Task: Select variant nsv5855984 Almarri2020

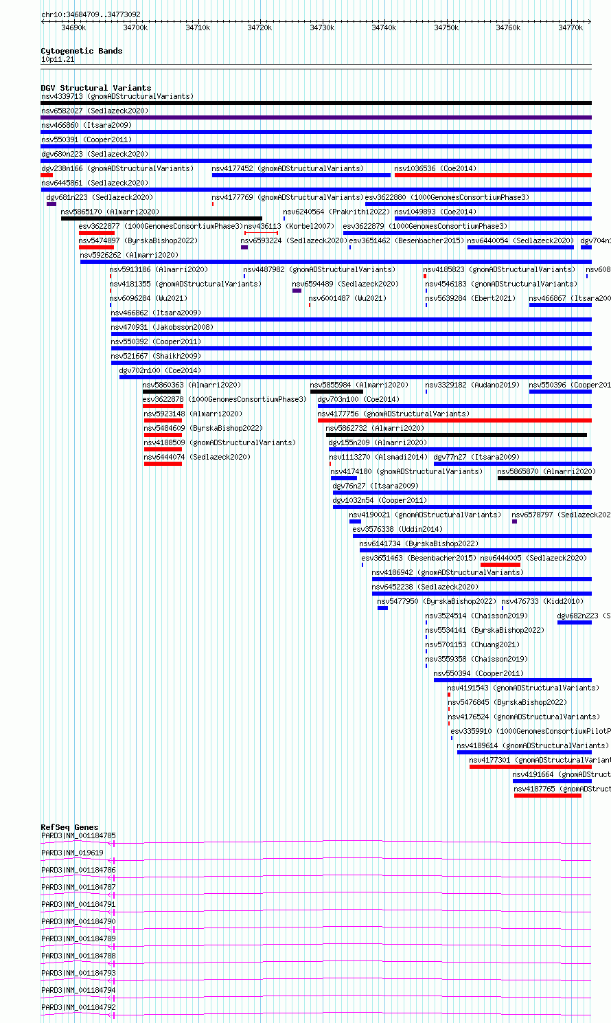Action: (359, 385)
